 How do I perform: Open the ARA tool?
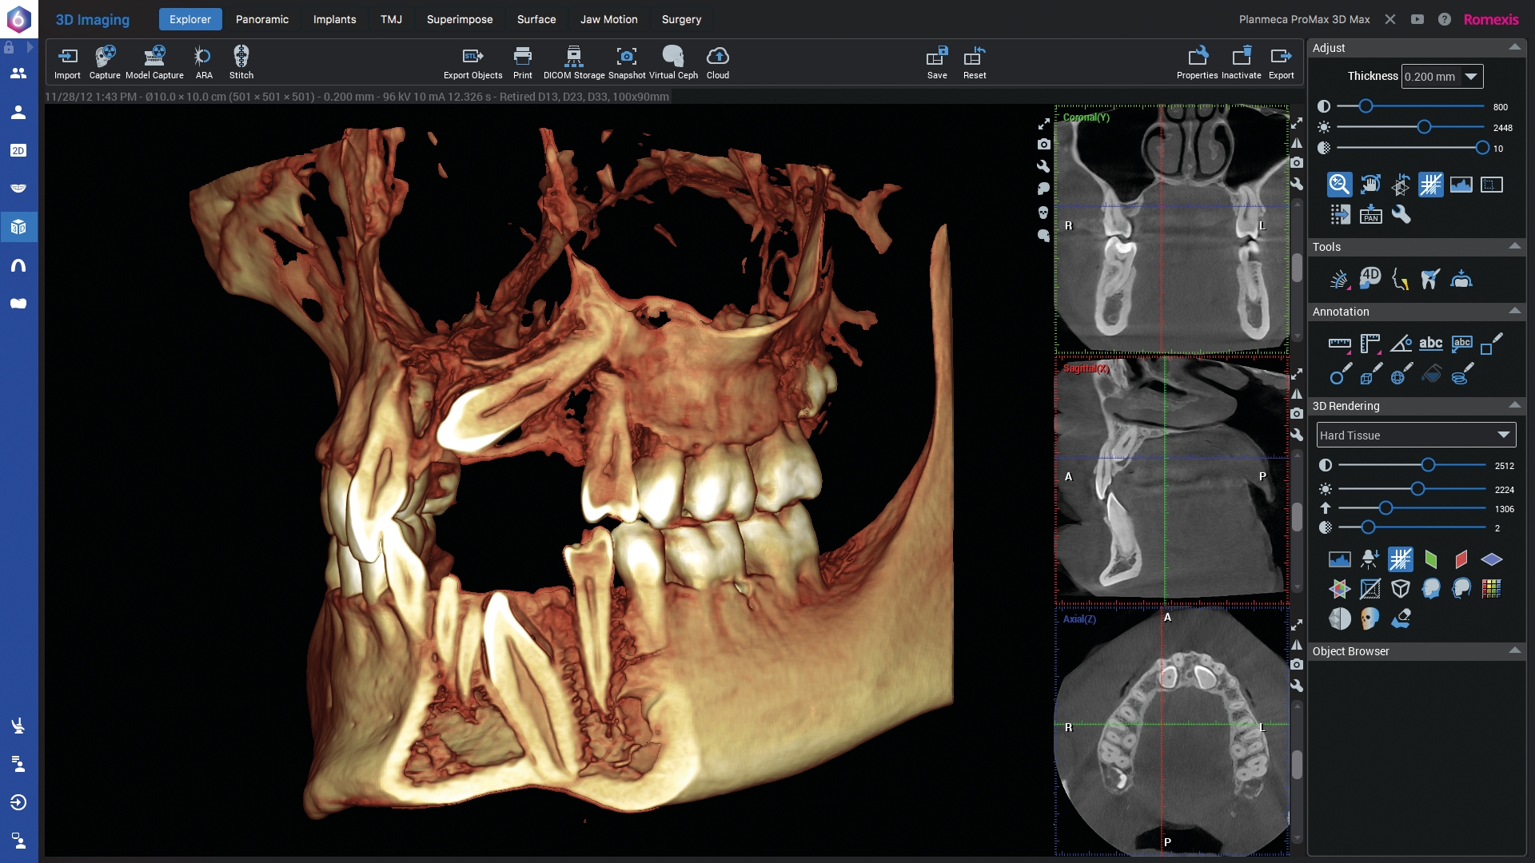coord(202,62)
